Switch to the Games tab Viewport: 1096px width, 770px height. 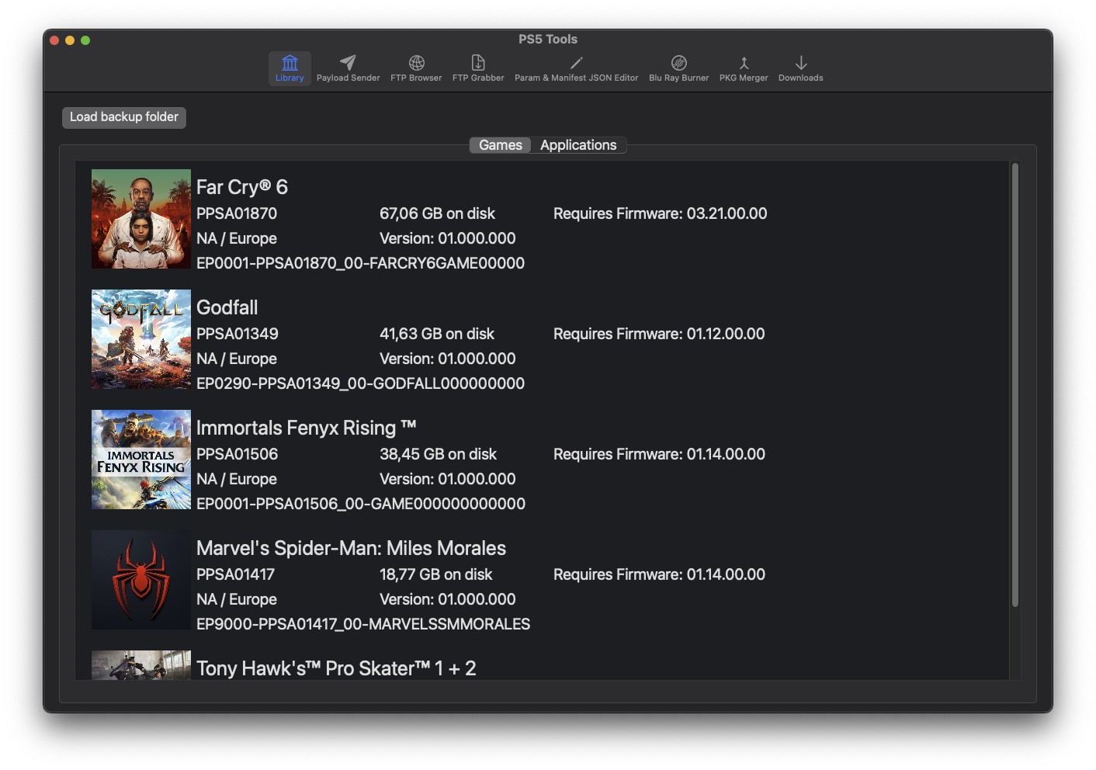click(x=501, y=145)
